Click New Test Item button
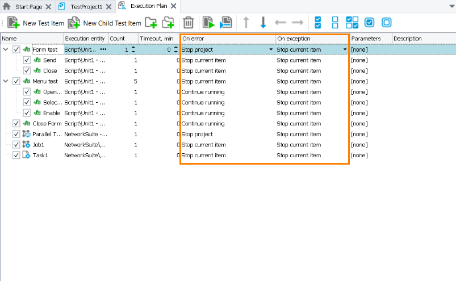The image size is (456, 281). click(36, 23)
